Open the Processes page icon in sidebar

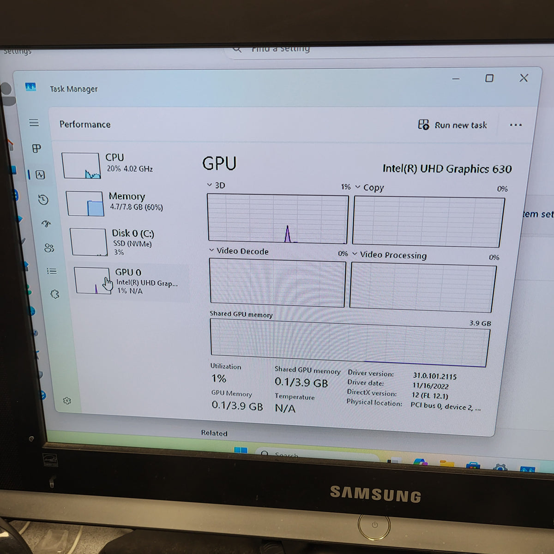point(36,148)
